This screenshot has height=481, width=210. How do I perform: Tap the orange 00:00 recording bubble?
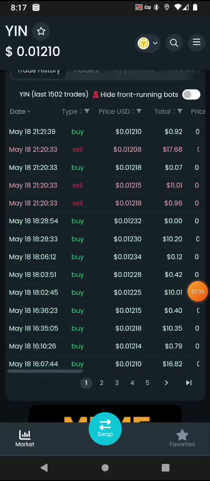pyautogui.click(x=198, y=292)
